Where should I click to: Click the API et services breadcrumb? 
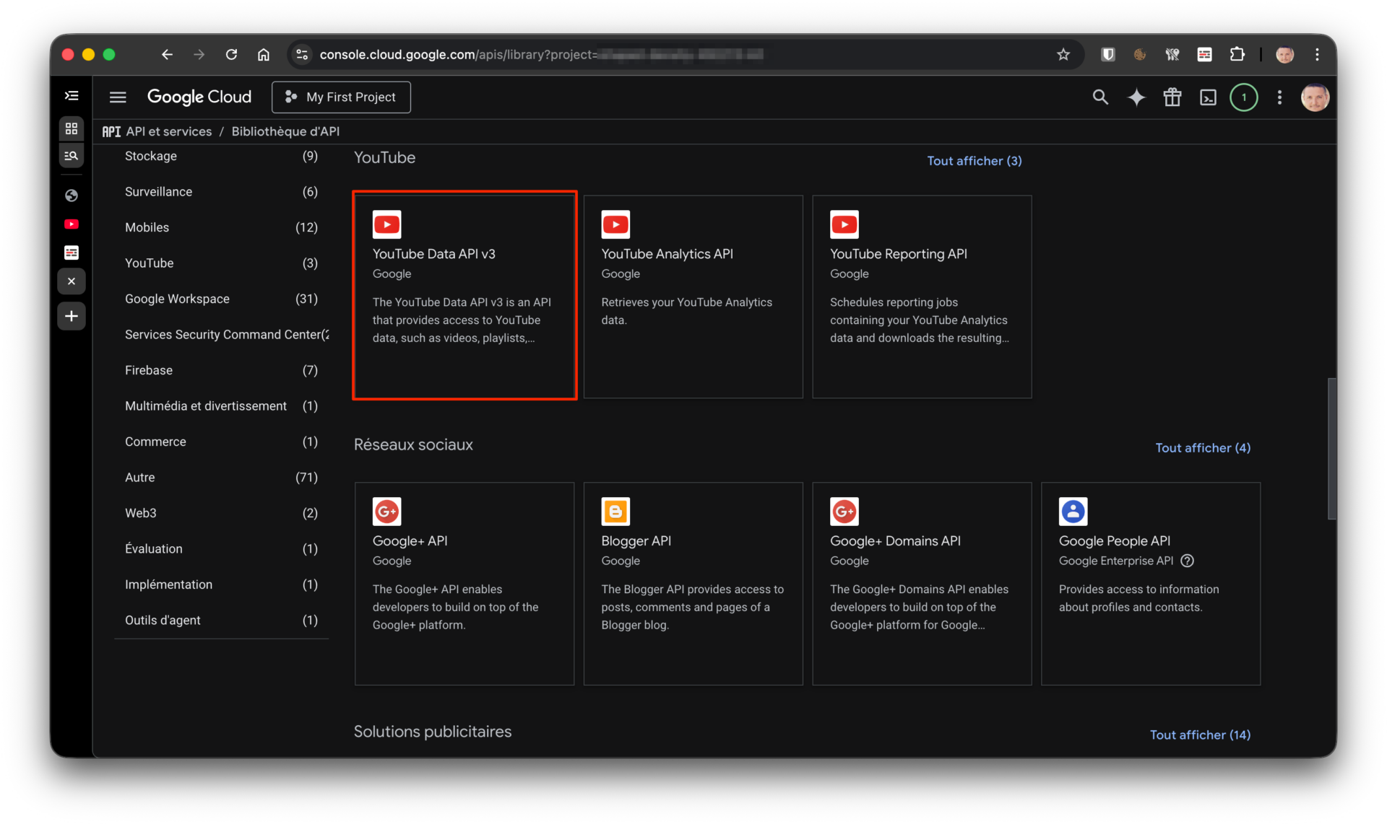tap(169, 131)
